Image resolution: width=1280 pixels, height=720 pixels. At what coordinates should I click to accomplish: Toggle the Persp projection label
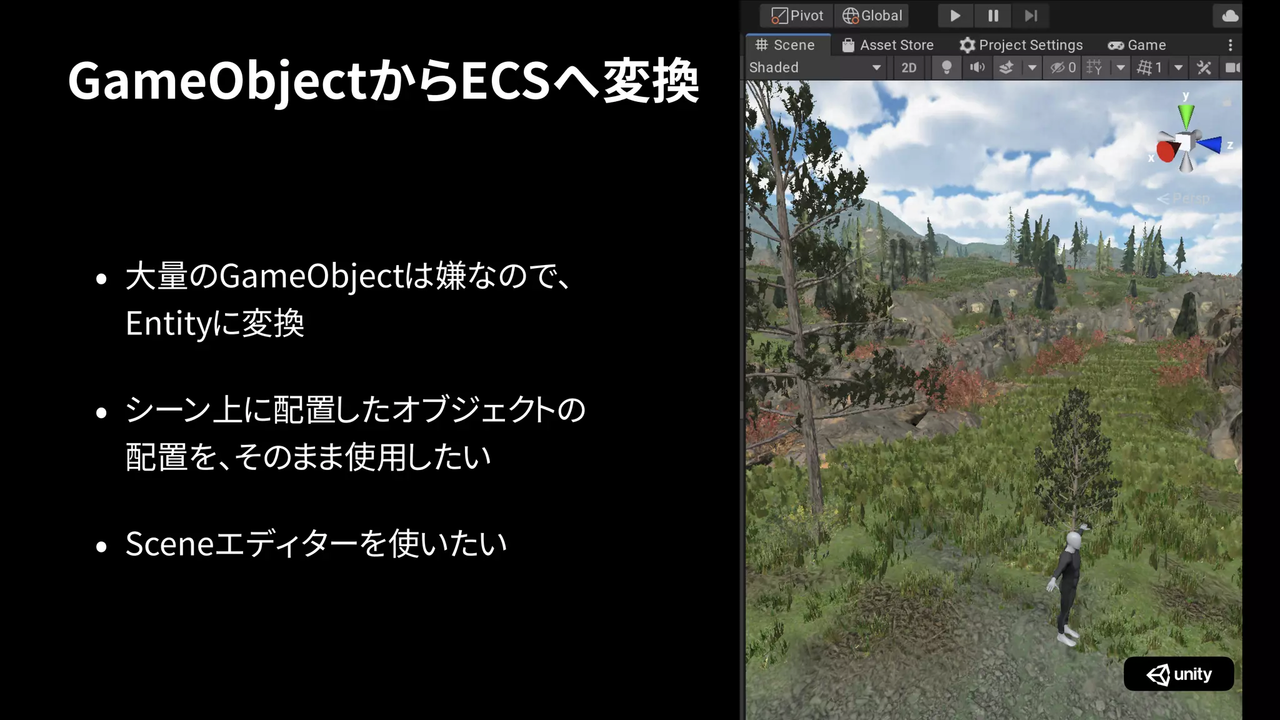pyautogui.click(x=1183, y=199)
